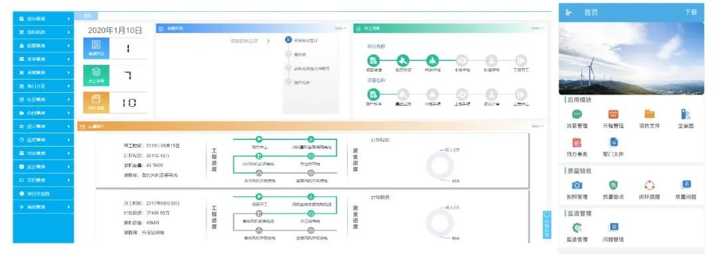Click chevron next to 项目初始立项

click(x=269, y=40)
